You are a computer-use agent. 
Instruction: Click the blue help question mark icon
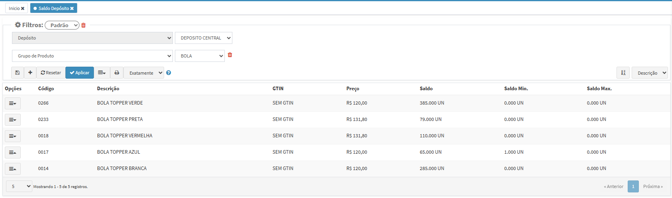[168, 73]
